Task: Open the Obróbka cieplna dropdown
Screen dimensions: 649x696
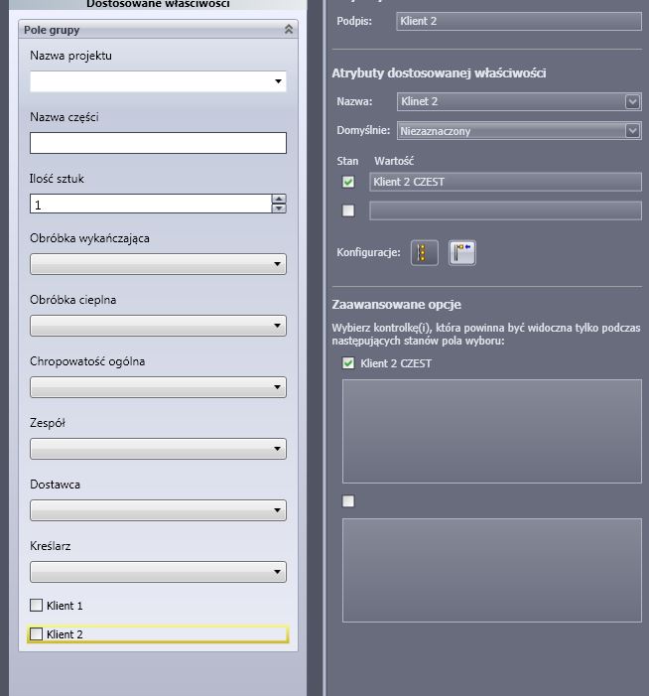Action: coord(158,326)
